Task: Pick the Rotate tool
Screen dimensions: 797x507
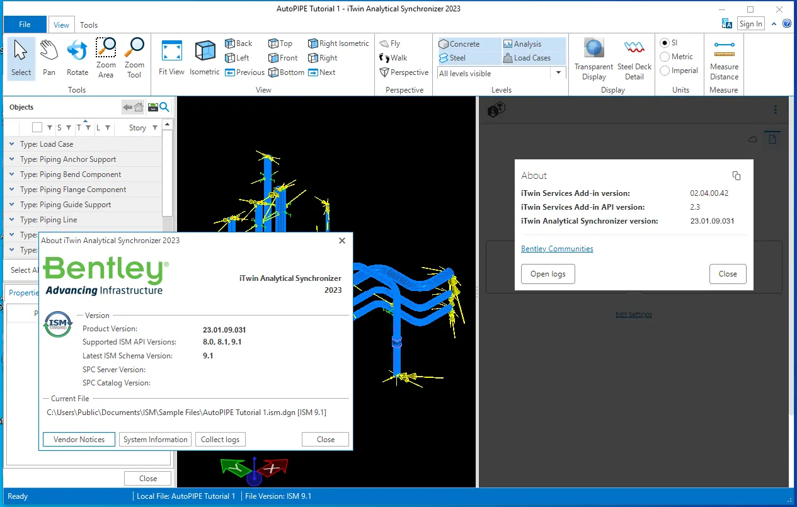Action: 77,58
